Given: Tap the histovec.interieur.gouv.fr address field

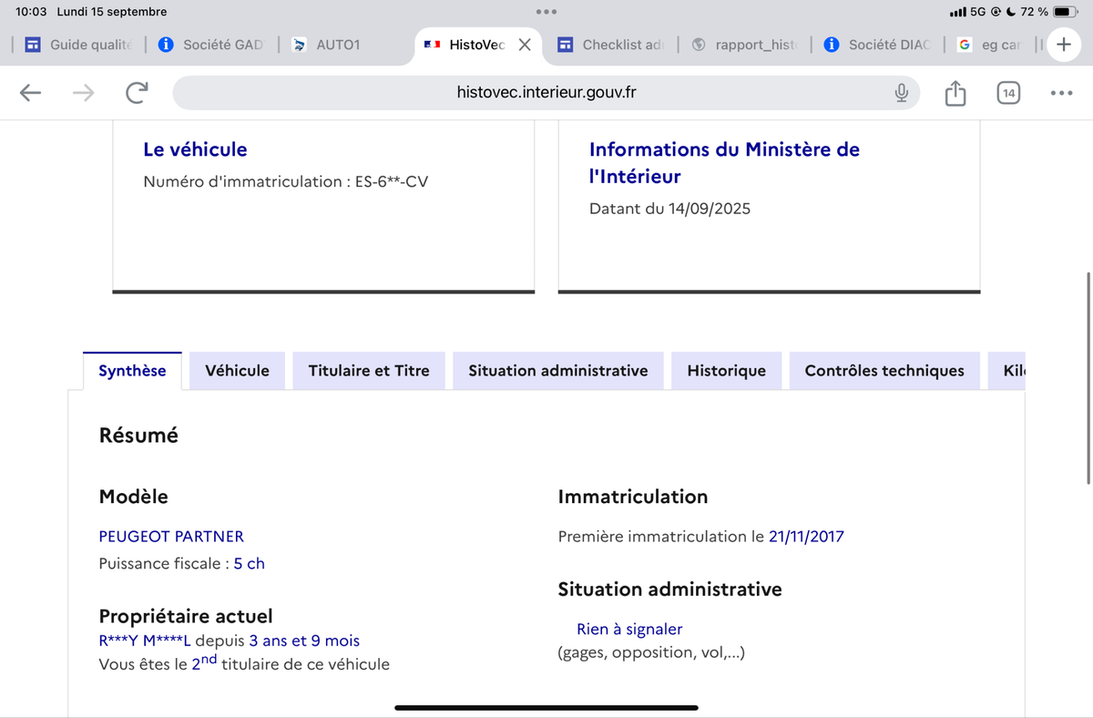Looking at the screenshot, I should pyautogui.click(x=546, y=92).
